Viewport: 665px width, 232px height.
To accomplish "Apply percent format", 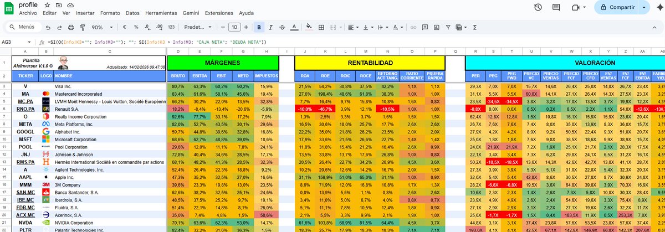I will pyautogui.click(x=136, y=27).
